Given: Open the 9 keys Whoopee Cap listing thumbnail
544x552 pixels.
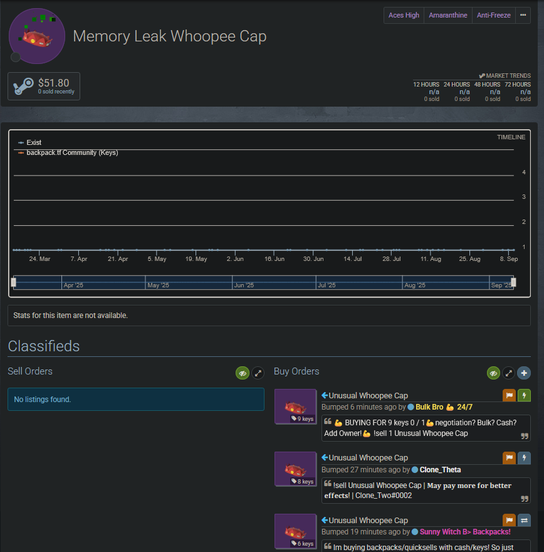Looking at the screenshot, I should pos(295,406).
